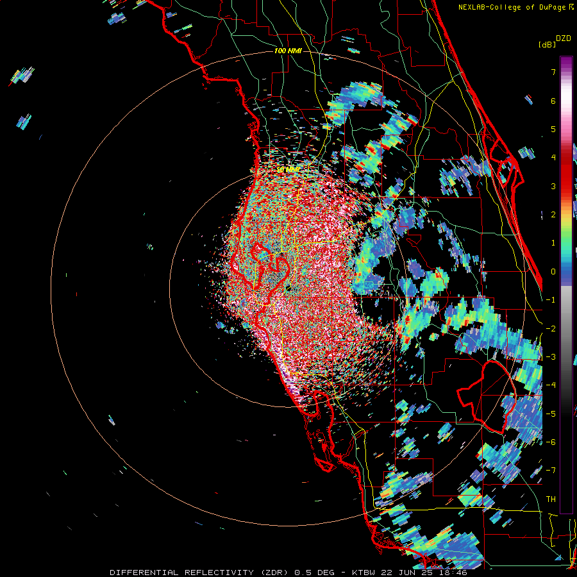
Task: Click the "[dB]" unit label
Action: pos(547,44)
